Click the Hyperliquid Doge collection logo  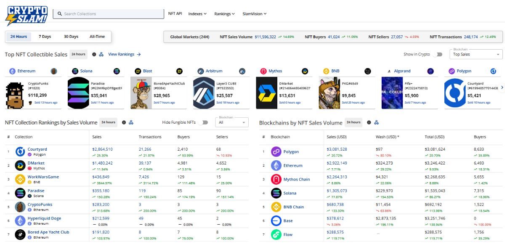[20, 220]
